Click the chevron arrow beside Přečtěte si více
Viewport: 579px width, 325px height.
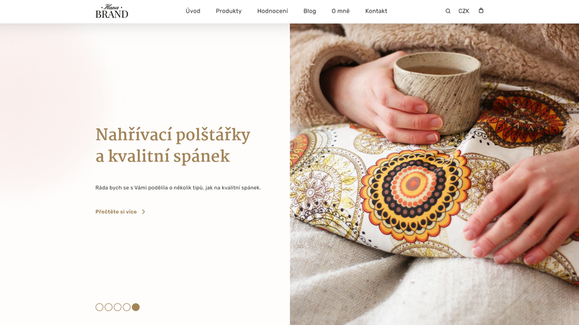pyautogui.click(x=143, y=212)
